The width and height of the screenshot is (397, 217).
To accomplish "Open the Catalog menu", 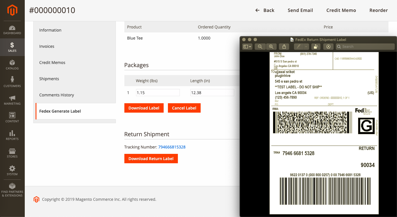I will click(x=12, y=65).
